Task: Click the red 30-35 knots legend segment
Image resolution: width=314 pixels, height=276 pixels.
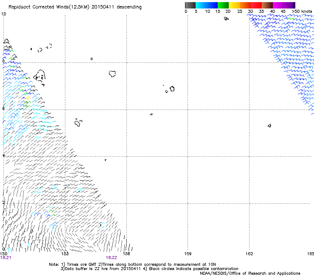Action: [256, 5]
